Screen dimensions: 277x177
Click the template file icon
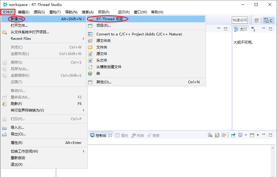click(x=90, y=67)
